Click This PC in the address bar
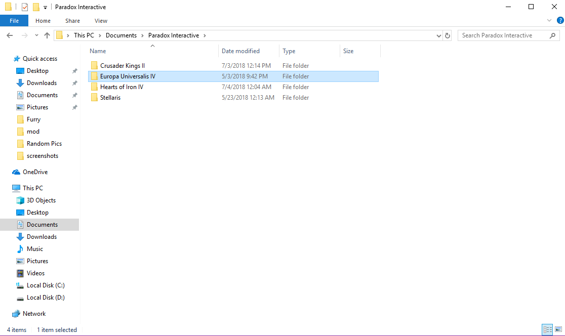 tap(84, 35)
